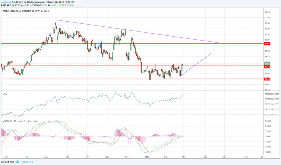Click the BATS:AEO ticker text
This screenshot has width=281, height=165.
pyautogui.click(x=6, y=5)
